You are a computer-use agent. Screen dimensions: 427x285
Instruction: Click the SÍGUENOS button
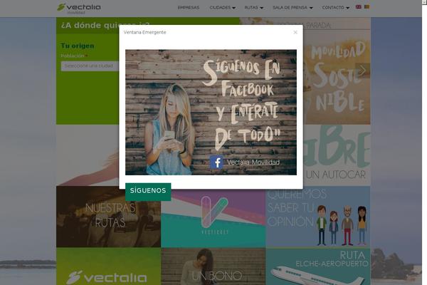tap(148, 191)
